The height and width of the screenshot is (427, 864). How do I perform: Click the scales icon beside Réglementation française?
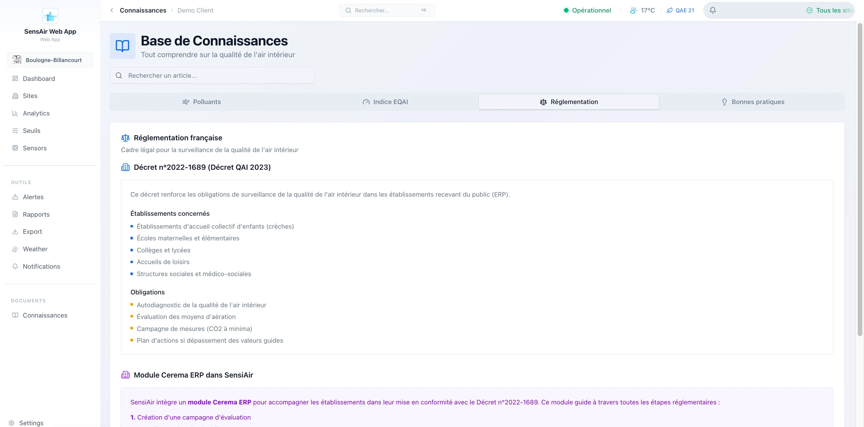[125, 138]
